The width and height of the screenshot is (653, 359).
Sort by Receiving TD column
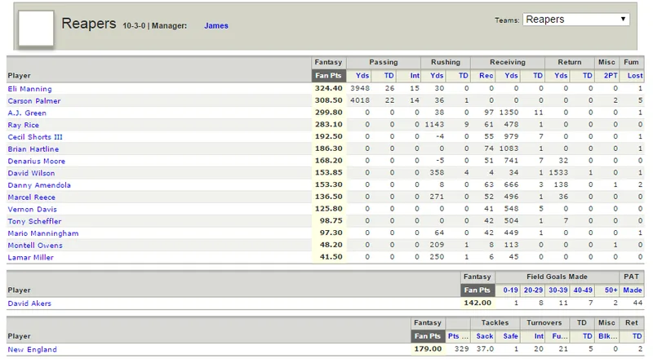tap(538, 76)
